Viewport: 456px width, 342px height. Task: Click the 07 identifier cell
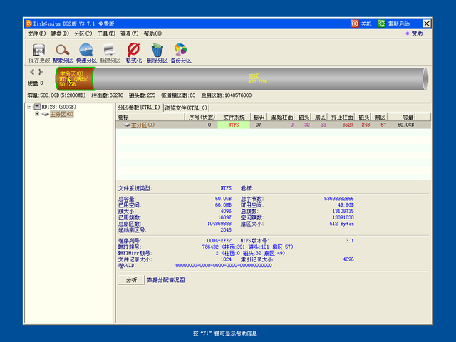pyautogui.click(x=258, y=125)
